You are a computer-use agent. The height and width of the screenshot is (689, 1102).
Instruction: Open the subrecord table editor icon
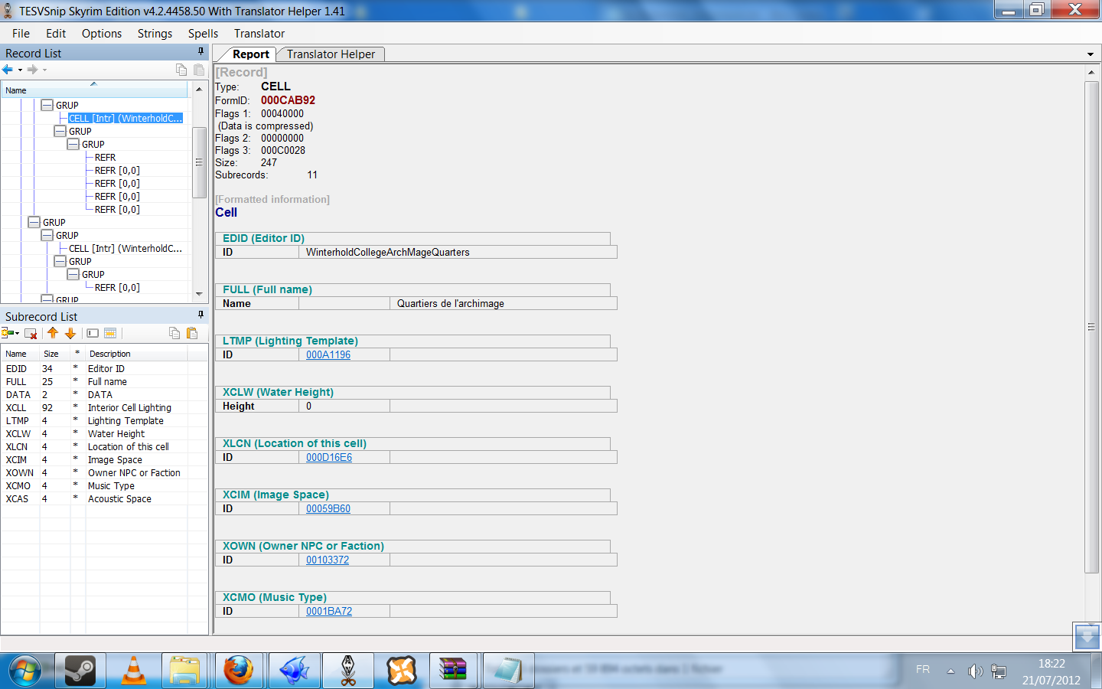click(x=110, y=333)
